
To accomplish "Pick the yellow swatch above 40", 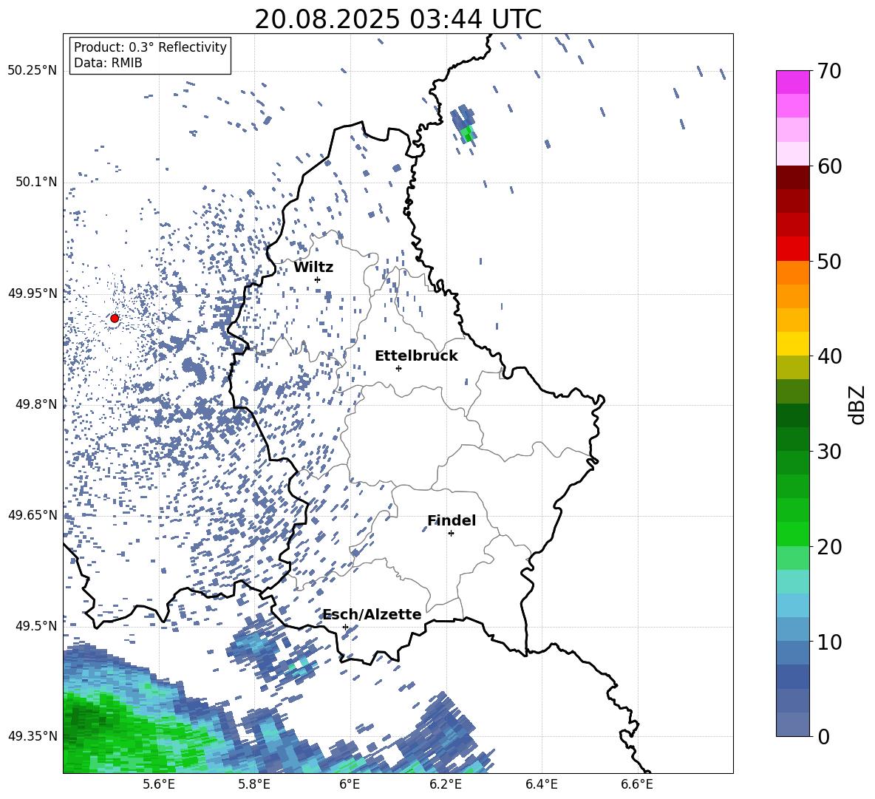I will pyautogui.click(x=792, y=344).
